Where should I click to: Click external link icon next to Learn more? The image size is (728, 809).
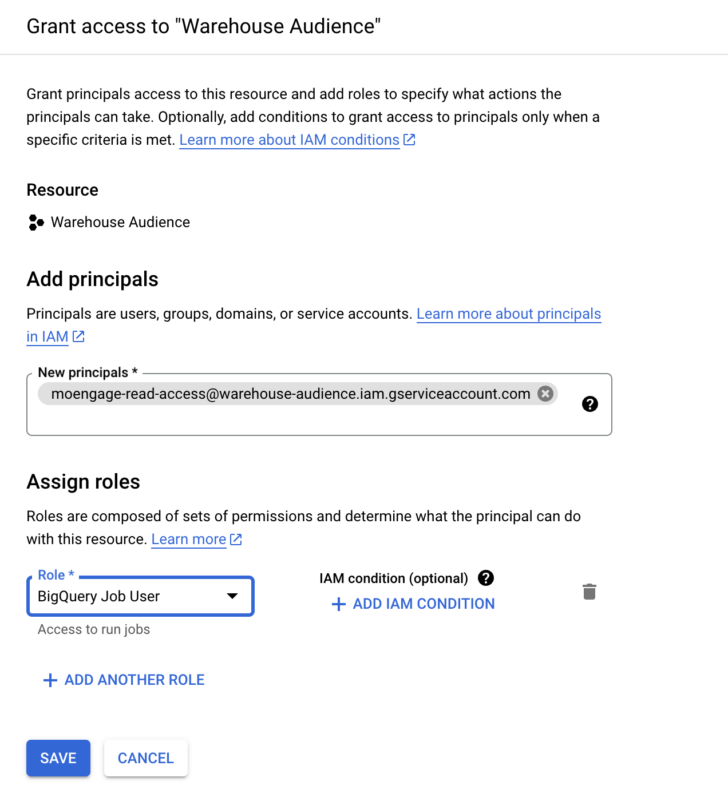(x=236, y=539)
